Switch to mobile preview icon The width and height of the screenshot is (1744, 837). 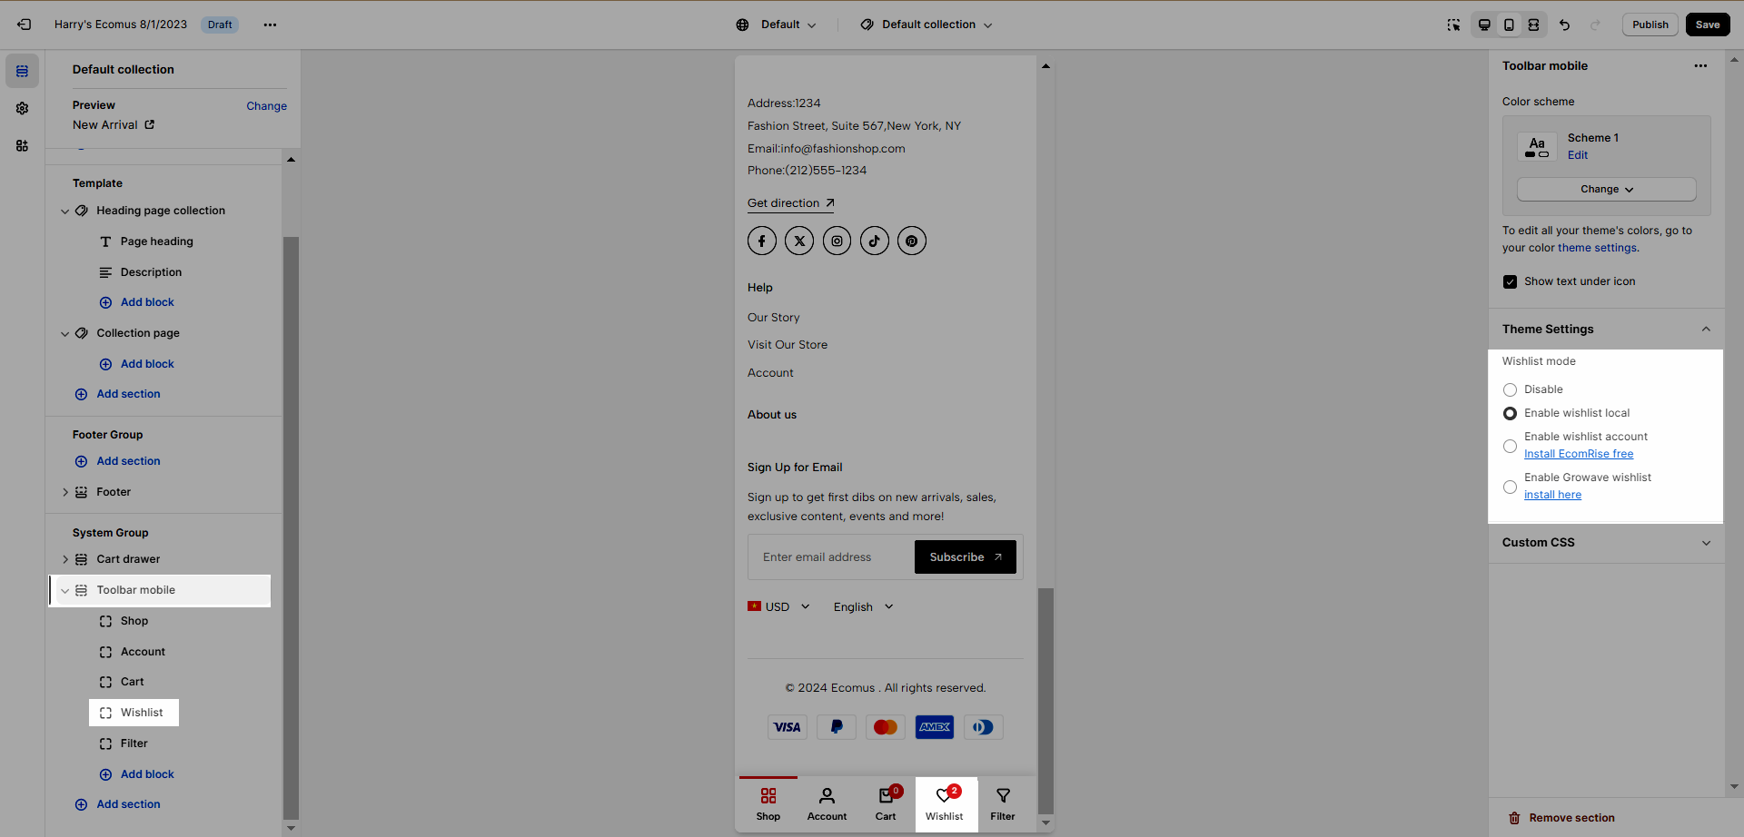coord(1509,25)
